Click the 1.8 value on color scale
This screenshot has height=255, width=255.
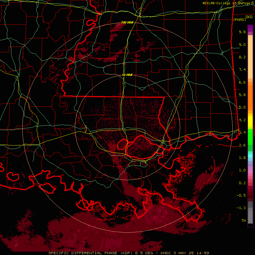click(x=242, y=158)
